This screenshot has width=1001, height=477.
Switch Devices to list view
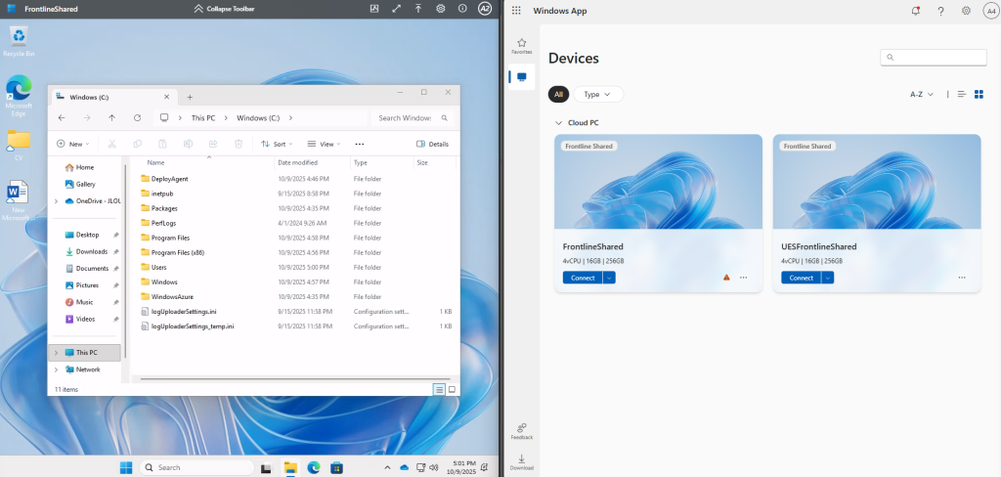(x=962, y=94)
